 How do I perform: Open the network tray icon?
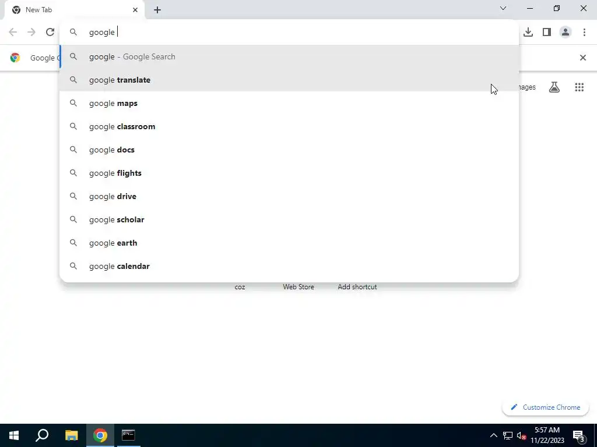(508, 435)
